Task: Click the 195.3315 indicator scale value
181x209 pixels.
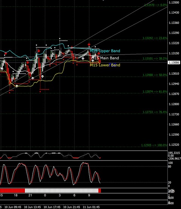Action: click(x=174, y=153)
